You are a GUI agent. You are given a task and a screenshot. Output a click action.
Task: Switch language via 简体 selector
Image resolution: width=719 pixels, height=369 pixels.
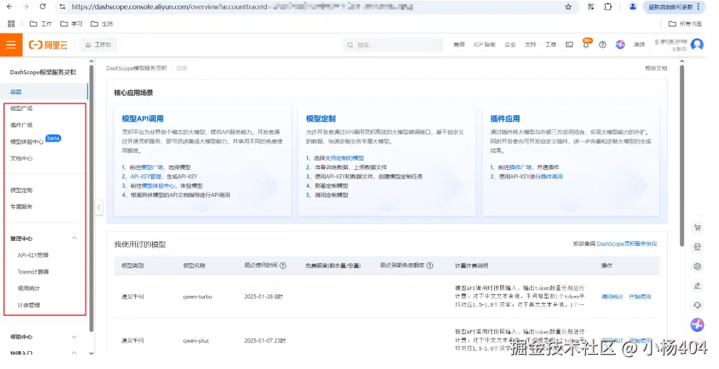coord(639,45)
